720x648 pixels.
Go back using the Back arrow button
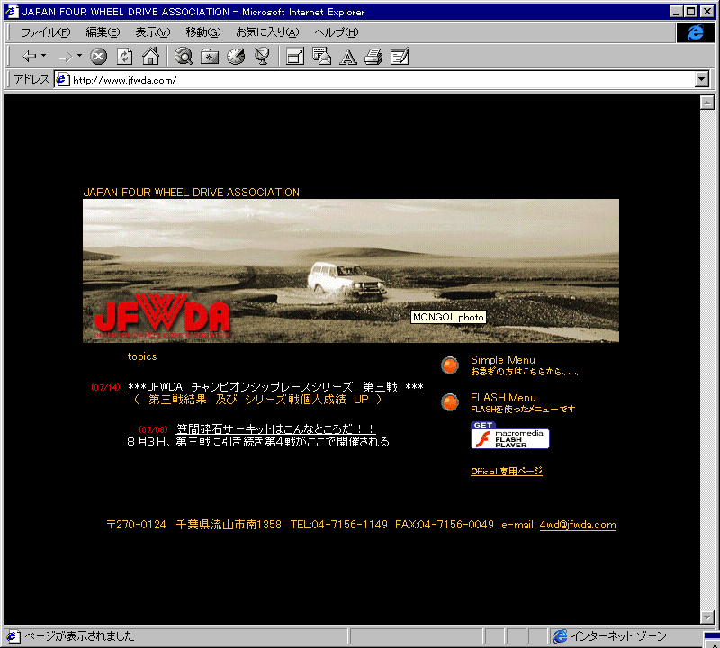[x=30, y=57]
